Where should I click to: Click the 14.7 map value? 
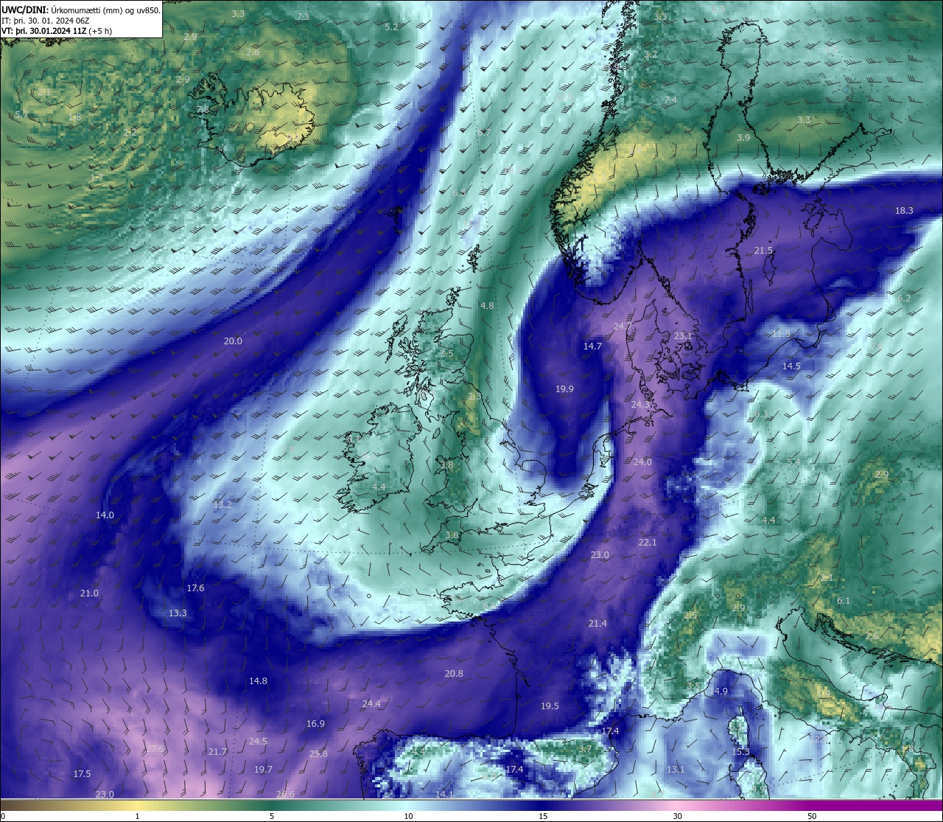pos(592,346)
